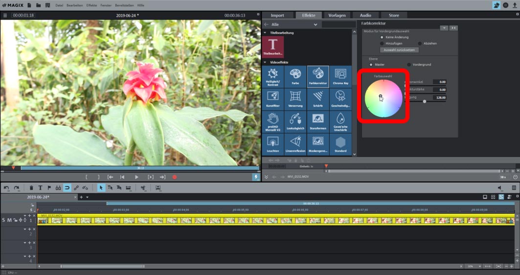The width and height of the screenshot is (520, 275).
Task: Open the Title editor T icon
Action: pos(40,188)
